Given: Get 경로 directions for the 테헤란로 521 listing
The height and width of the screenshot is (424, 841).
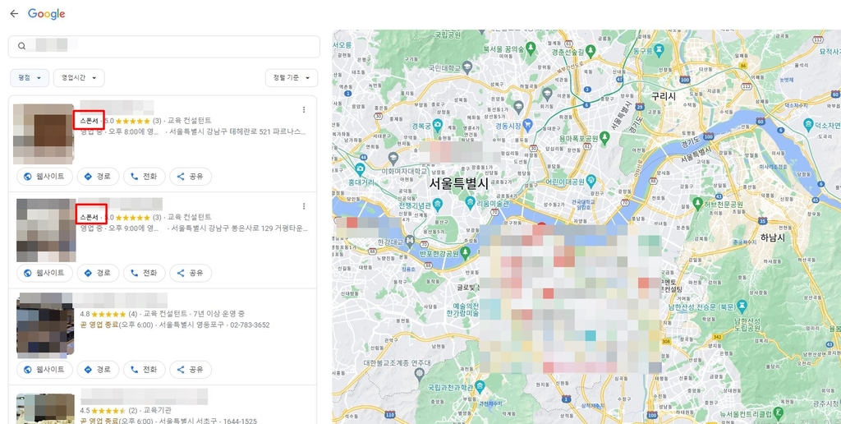Looking at the screenshot, I should 99,176.
